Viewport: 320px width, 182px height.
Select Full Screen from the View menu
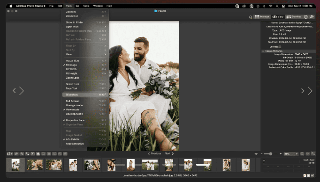click(85, 101)
